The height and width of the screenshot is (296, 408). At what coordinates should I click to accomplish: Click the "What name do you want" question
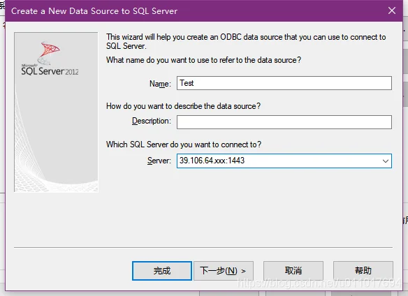[x=203, y=60]
